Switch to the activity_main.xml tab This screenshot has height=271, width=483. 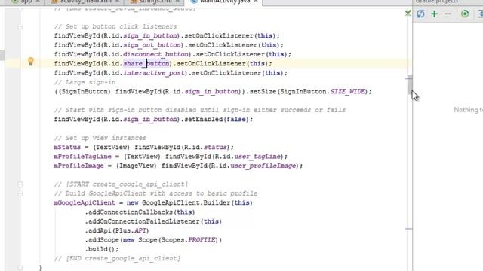coord(85,2)
